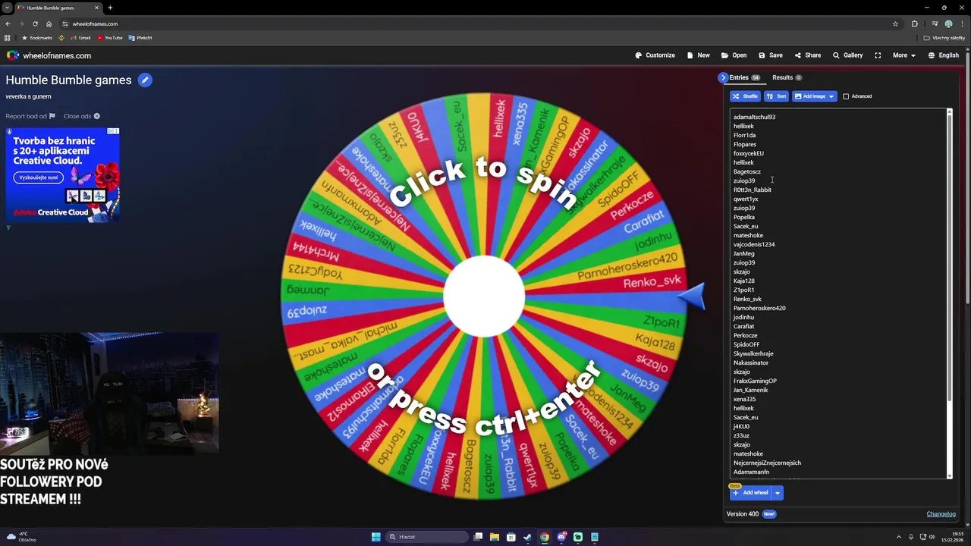Open the YouTube bookmark
This screenshot has width=971, height=546.
point(110,38)
